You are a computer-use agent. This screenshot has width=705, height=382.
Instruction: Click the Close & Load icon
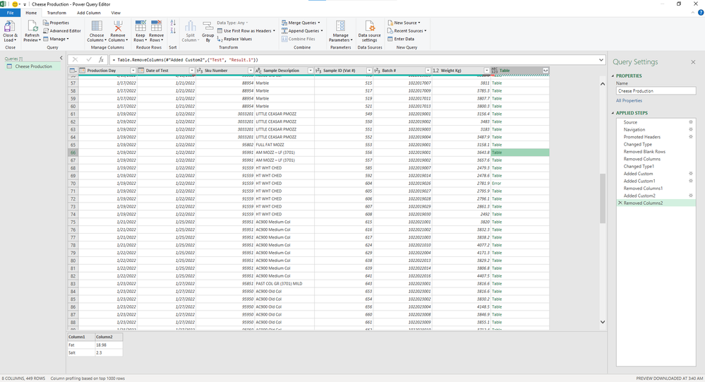point(10,28)
